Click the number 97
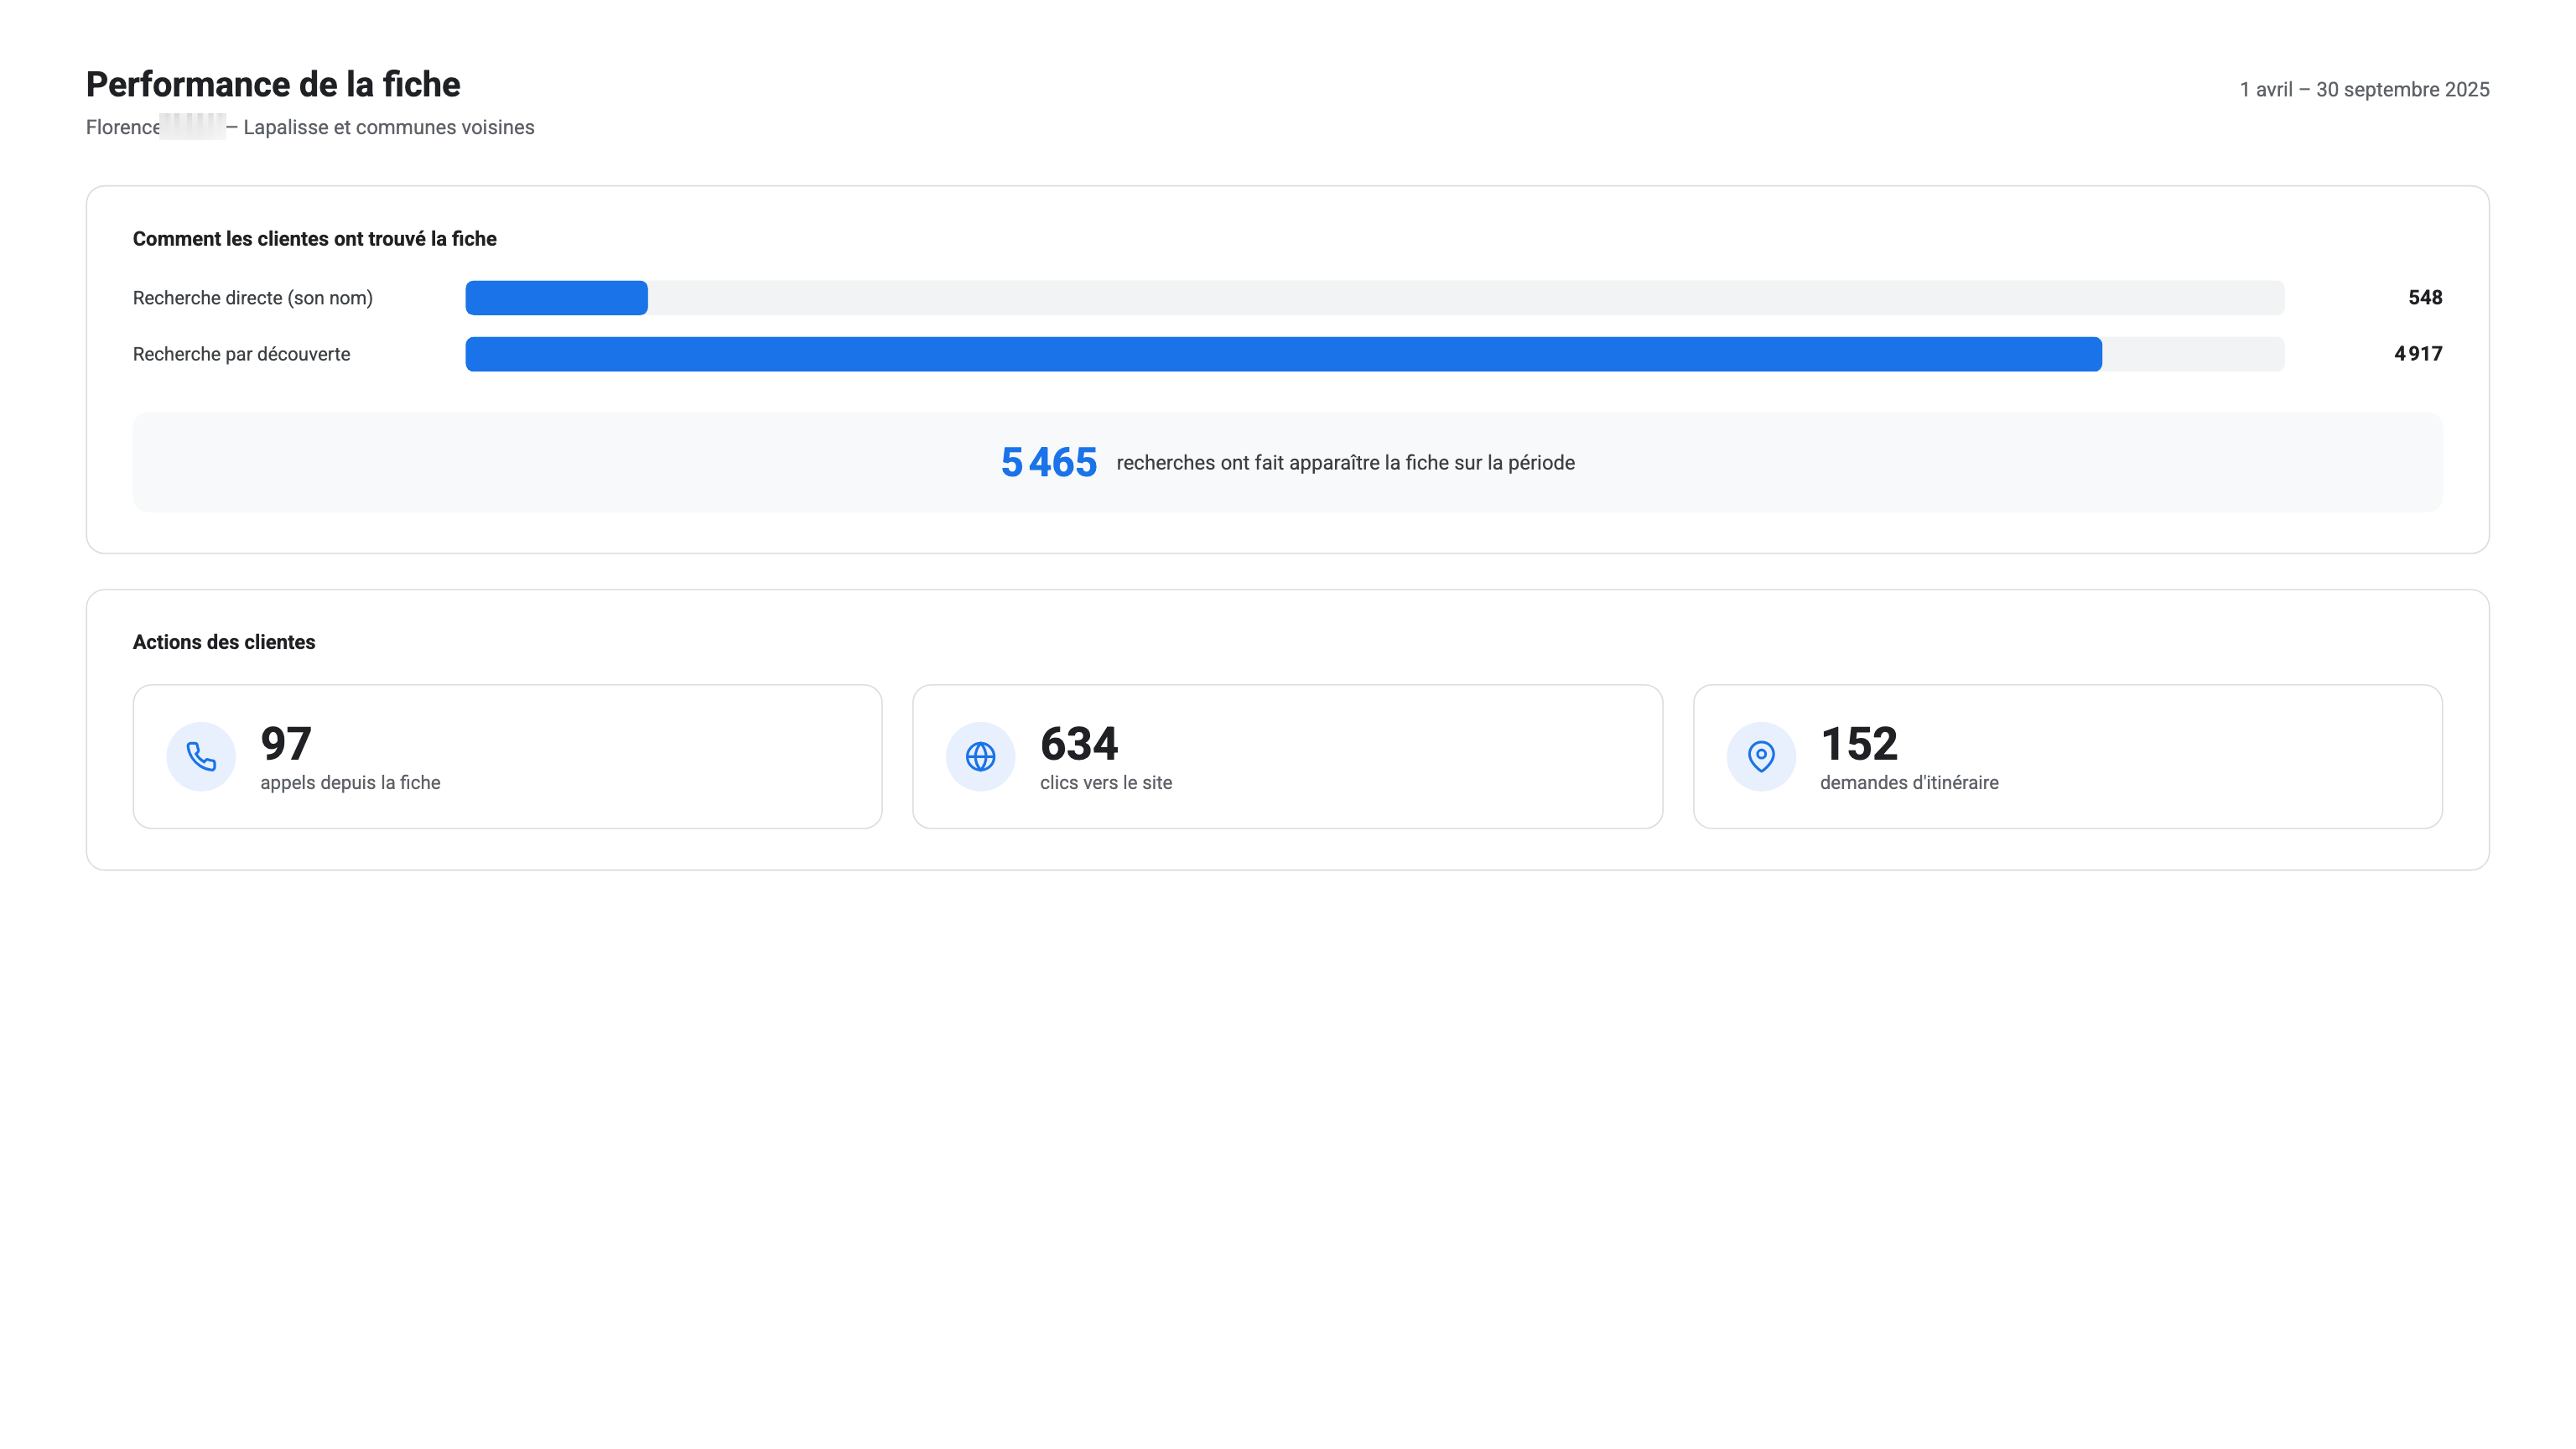Viewport: 2576px width, 1449px height. (x=286, y=743)
